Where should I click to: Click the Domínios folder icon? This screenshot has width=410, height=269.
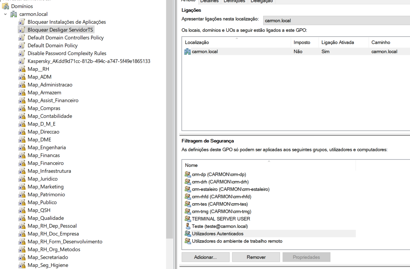pyautogui.click(x=6, y=6)
